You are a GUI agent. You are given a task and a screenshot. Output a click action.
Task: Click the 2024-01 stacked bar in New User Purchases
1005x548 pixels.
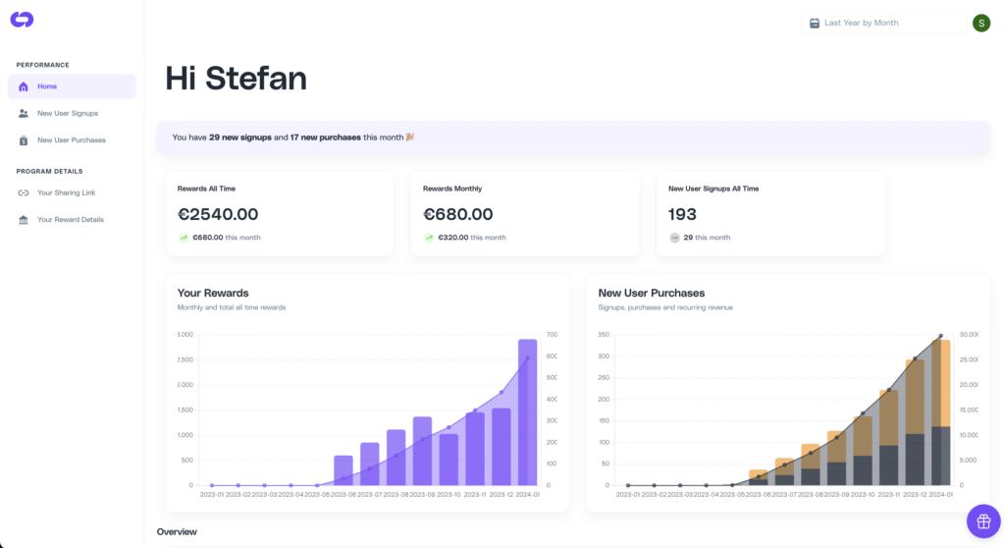(940, 412)
